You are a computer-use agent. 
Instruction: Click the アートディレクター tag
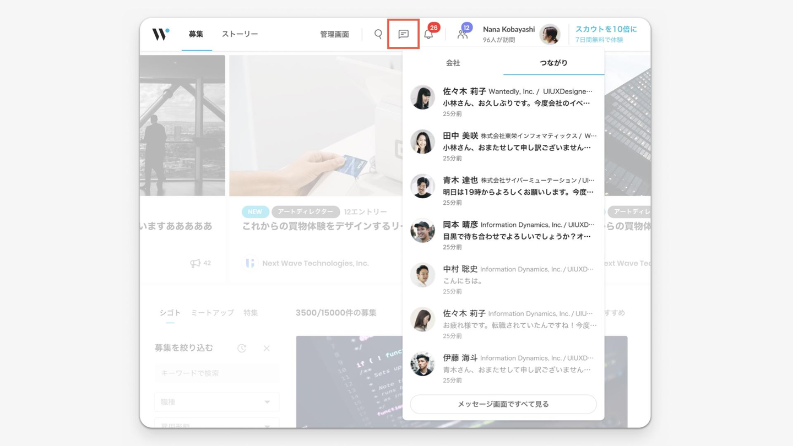306,212
